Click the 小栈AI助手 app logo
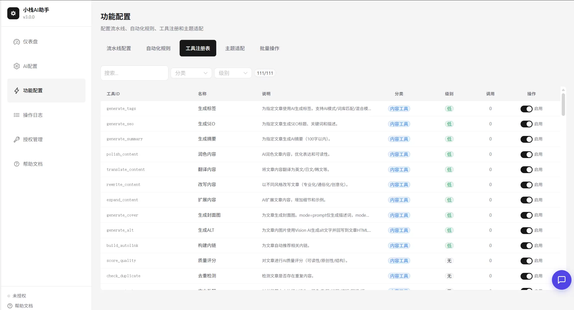 (x=13, y=13)
